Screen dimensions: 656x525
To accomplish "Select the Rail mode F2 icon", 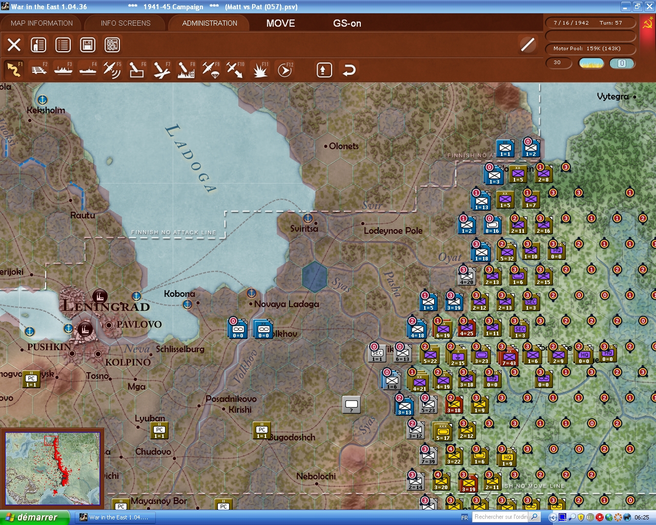I will coord(38,70).
